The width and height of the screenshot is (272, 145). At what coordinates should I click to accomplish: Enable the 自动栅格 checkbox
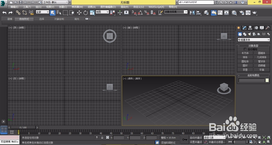coord(245,49)
